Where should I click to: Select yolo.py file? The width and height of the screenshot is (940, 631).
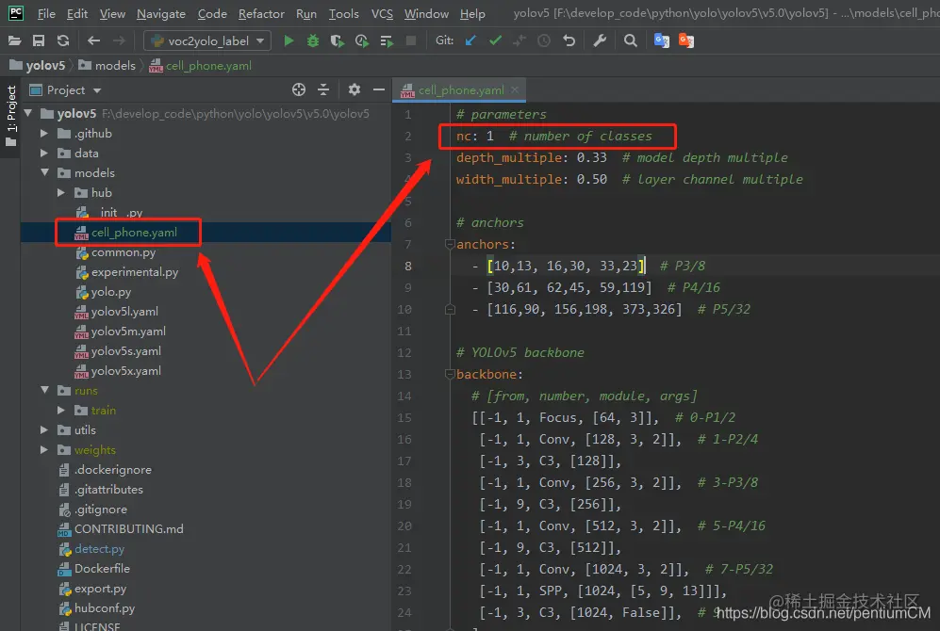[x=111, y=292]
